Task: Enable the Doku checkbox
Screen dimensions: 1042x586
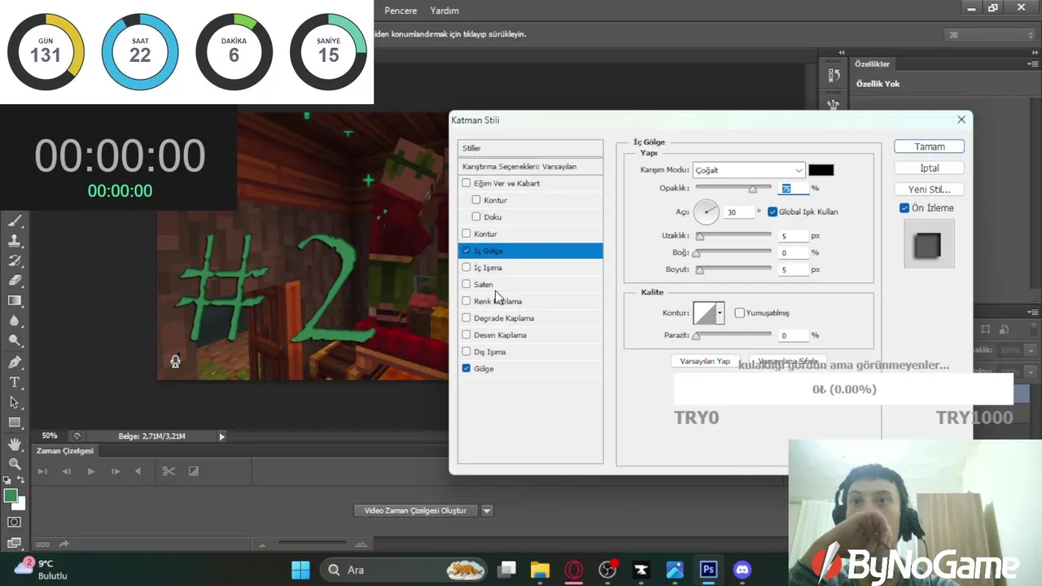Action: coord(476,217)
